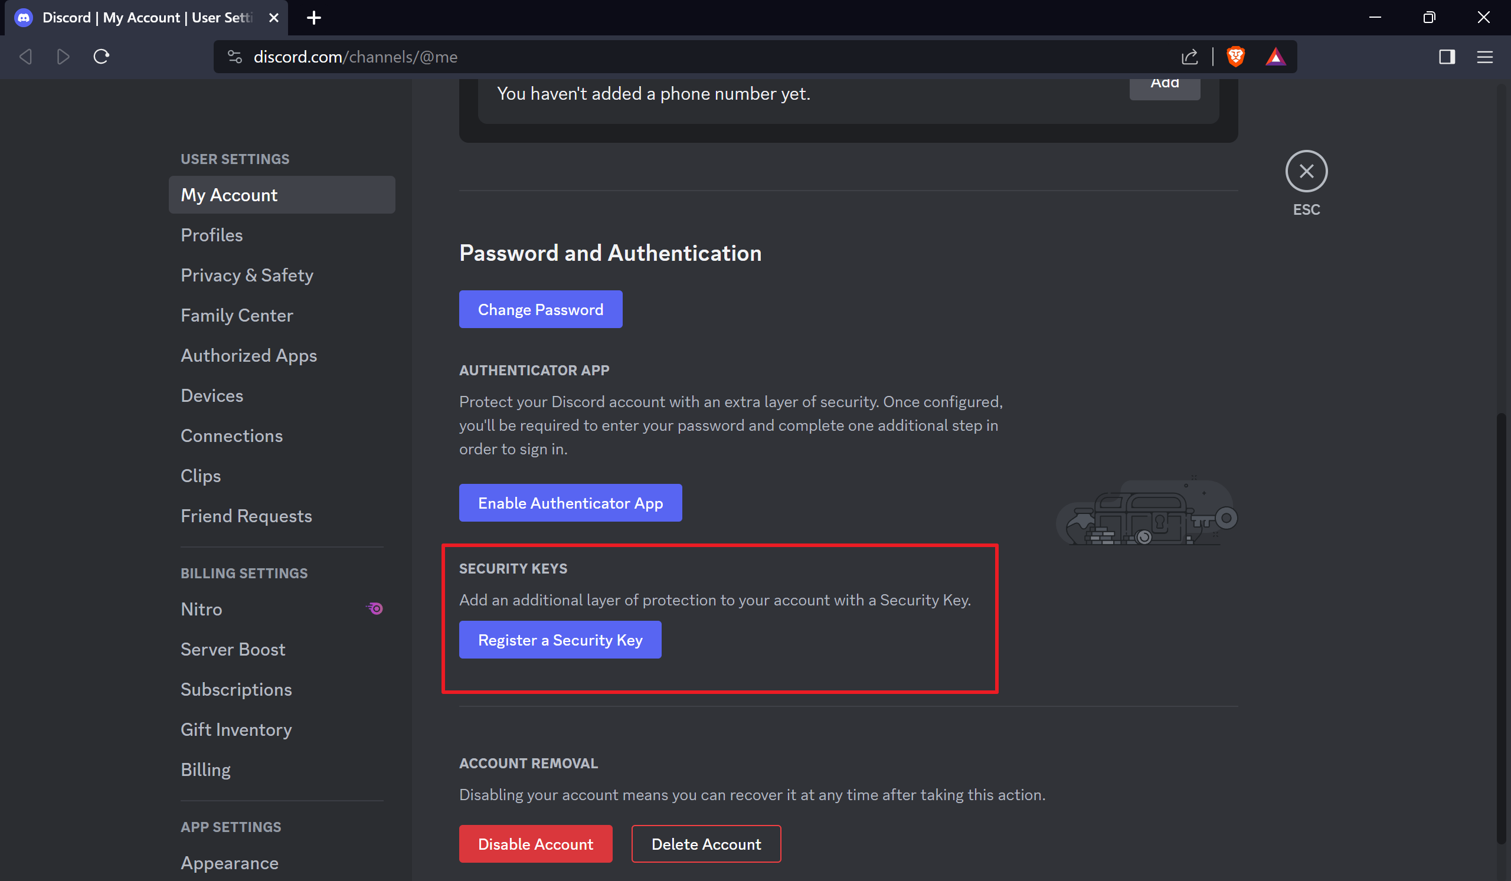1511x881 pixels.
Task: Click the split screen layout icon
Action: [x=1447, y=57]
